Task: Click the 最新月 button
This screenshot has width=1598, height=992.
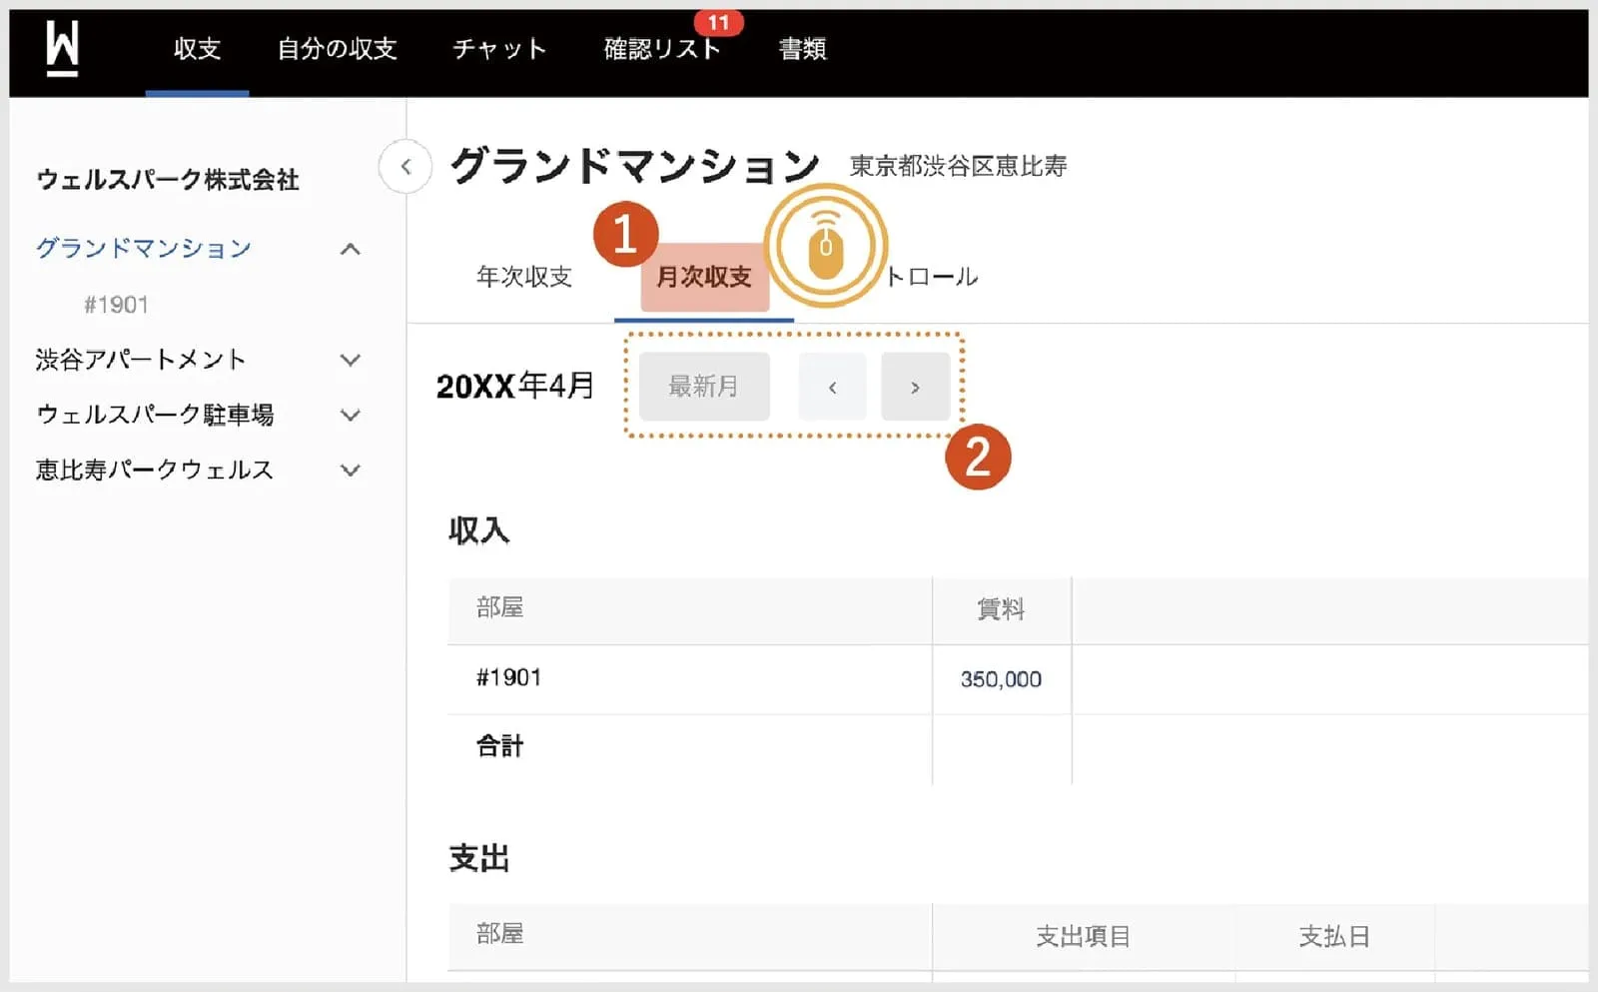Action: [x=704, y=387]
